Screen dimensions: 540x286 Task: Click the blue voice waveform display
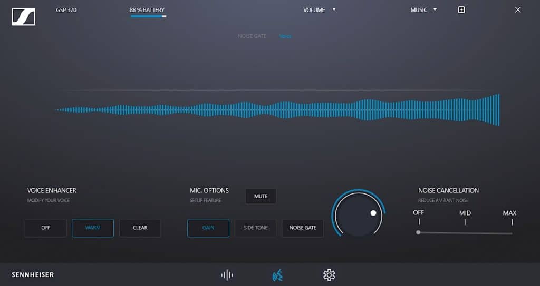(277, 110)
